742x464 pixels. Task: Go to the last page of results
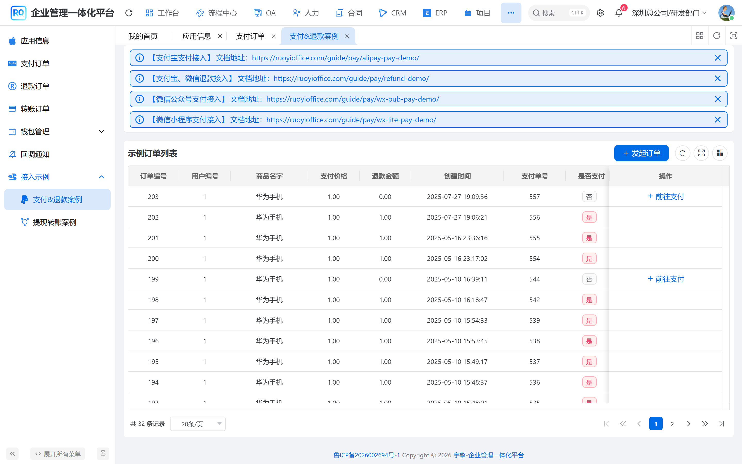click(721, 424)
